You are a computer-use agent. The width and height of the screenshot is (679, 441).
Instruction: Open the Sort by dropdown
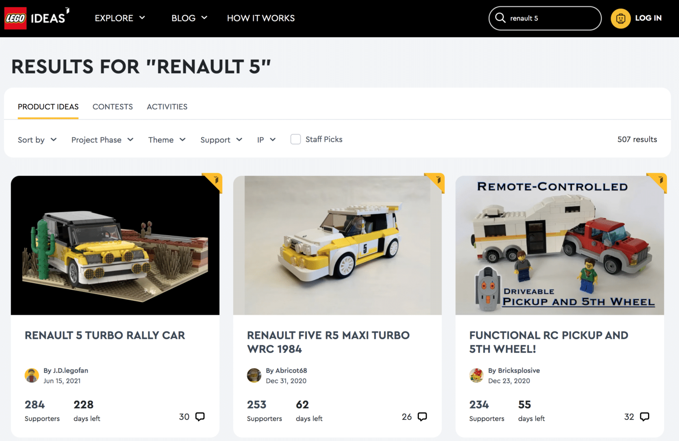[37, 140]
